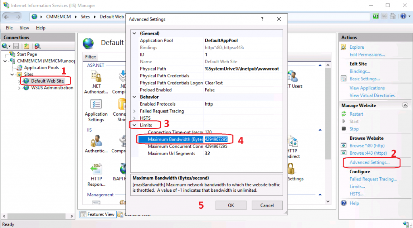The width and height of the screenshot is (413, 228).
Task: Click the Explore folder icon in Actions
Action: coord(344,47)
